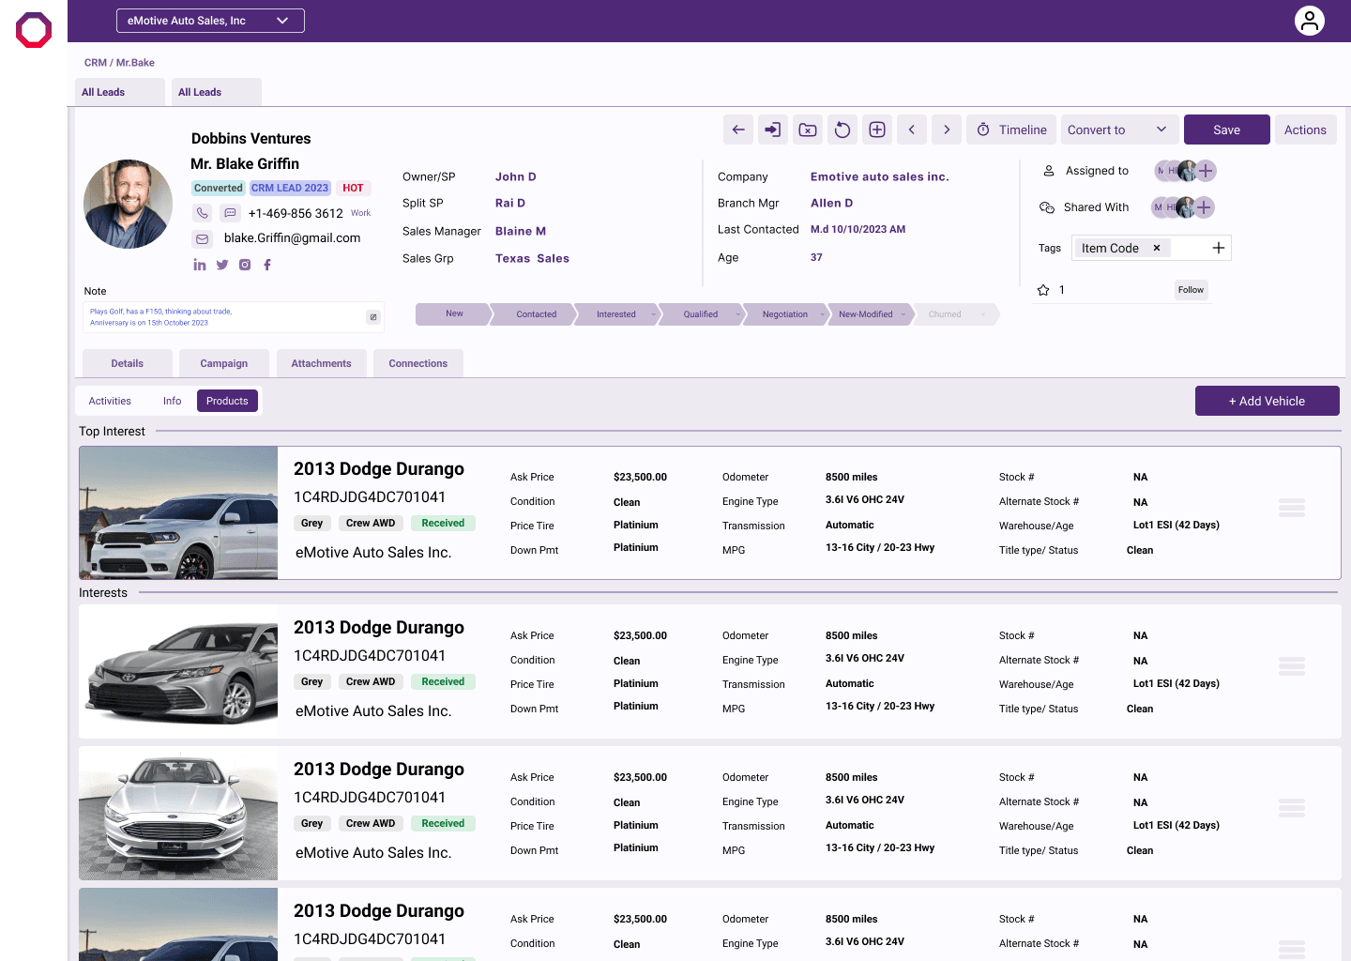The height and width of the screenshot is (961, 1351).
Task: Click the red octagon app logo
Action: [x=34, y=30]
